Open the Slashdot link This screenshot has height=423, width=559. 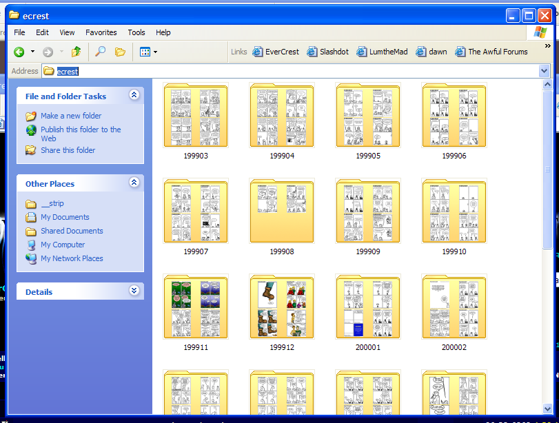coord(327,52)
